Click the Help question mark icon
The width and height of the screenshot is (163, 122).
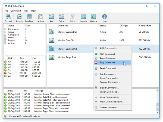coord(105,17)
